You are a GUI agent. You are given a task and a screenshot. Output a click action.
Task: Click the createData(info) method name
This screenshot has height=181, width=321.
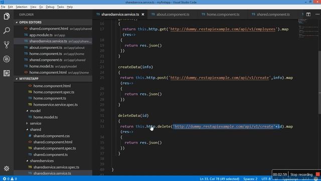pos(135,67)
